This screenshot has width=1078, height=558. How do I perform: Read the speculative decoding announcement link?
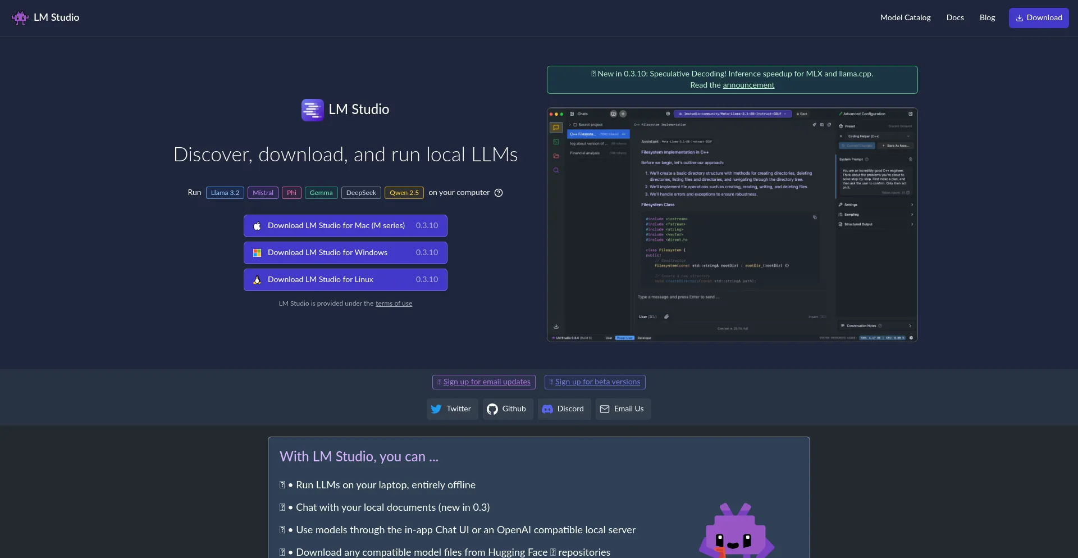748,85
